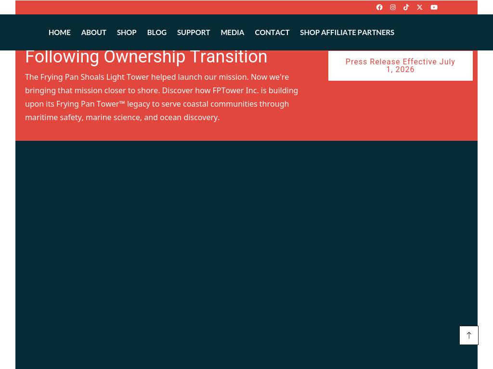493x369 pixels.
Task: Click the back-to-top arrow button
Action: click(x=469, y=335)
